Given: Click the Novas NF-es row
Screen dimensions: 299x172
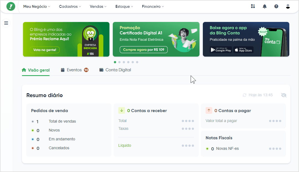Looking at the screenshot, I should point(244,148).
